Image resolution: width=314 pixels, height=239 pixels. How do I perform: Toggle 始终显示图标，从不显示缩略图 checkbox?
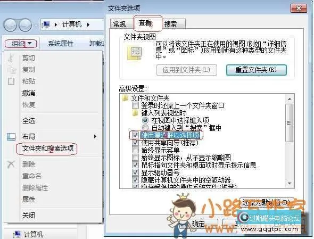point(135,158)
